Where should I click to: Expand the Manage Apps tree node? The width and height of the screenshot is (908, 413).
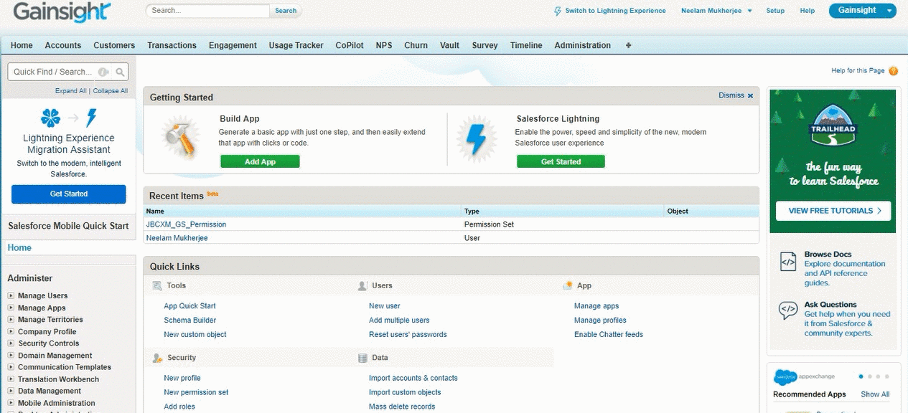(x=11, y=308)
